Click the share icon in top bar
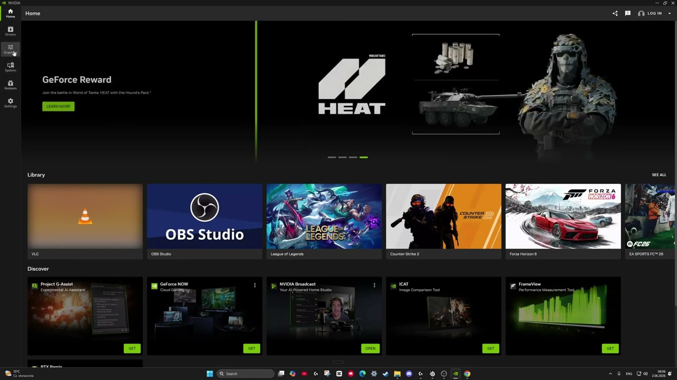The height and width of the screenshot is (380, 677). pyautogui.click(x=615, y=13)
